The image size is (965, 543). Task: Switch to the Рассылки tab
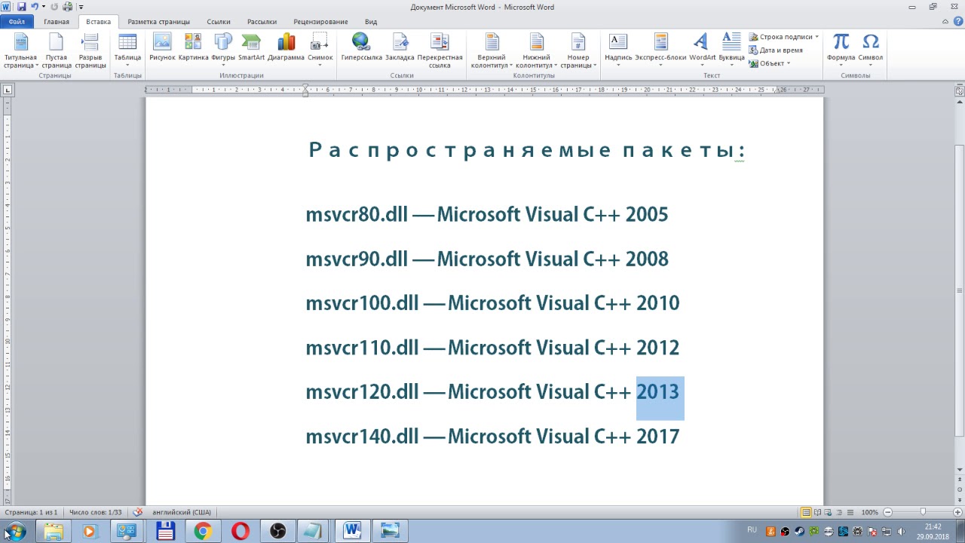click(x=262, y=22)
